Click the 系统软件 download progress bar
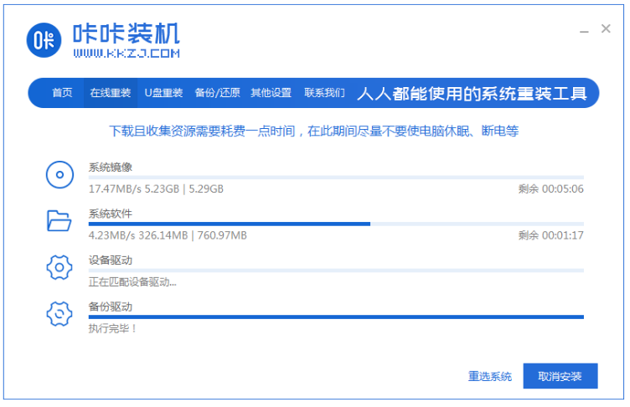 tap(335, 224)
